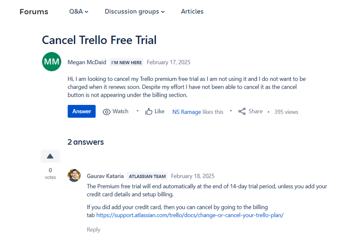Open Gaurav Kataria's profile photo
The width and height of the screenshot is (344, 247).
pos(74,175)
